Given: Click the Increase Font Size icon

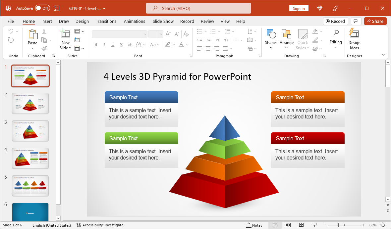Looking at the screenshot, I should pyautogui.click(x=168, y=33).
